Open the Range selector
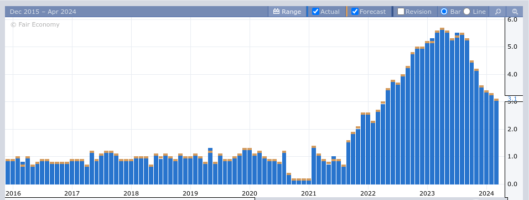 pyautogui.click(x=287, y=12)
